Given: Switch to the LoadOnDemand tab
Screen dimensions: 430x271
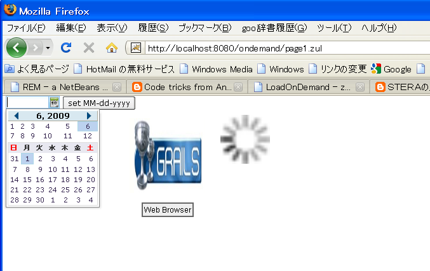Looking at the screenshot, I should [x=309, y=87].
